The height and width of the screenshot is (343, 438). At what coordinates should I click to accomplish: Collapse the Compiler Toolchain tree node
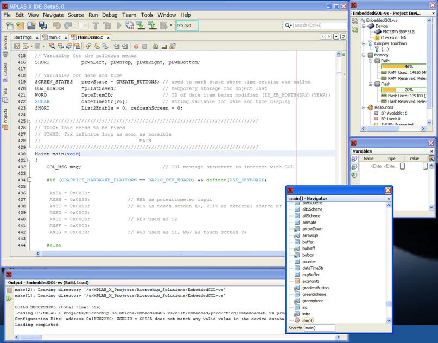pyautogui.click(x=364, y=43)
